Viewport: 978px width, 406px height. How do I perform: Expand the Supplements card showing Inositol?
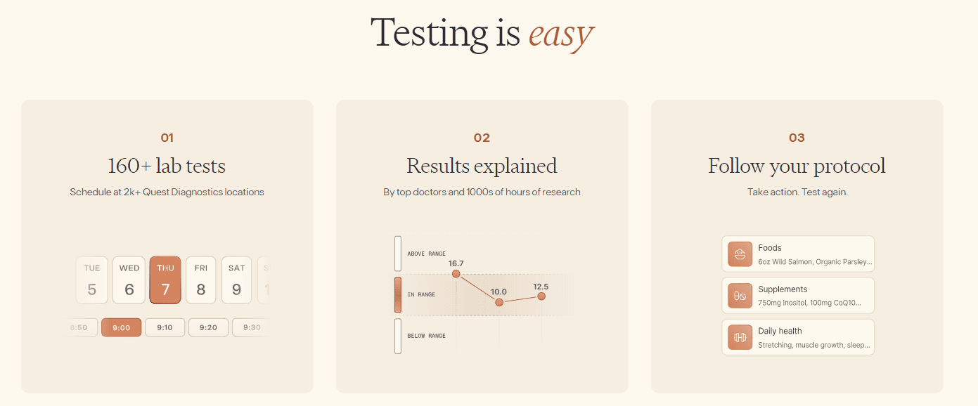tap(798, 296)
